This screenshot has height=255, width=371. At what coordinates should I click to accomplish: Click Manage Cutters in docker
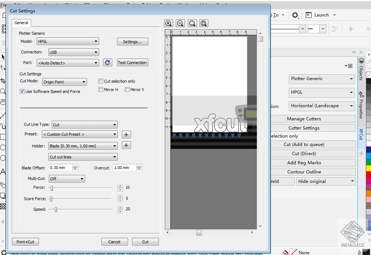pyautogui.click(x=313, y=119)
